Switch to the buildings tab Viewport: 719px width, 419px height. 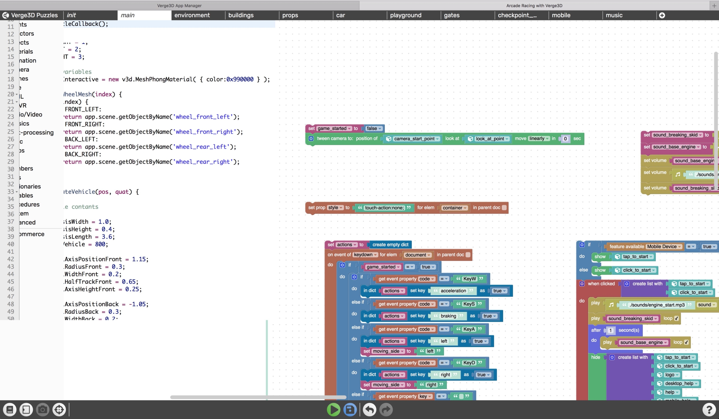[x=252, y=15]
